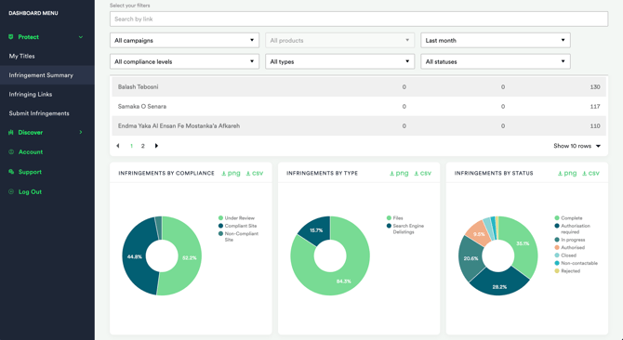Download Infringements by Status as csv
The image size is (623, 340).
[590, 173]
